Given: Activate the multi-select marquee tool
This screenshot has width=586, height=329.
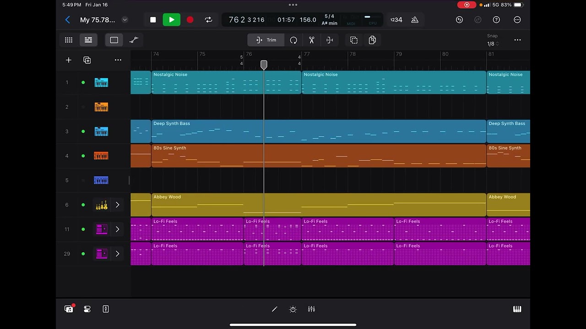Looking at the screenshot, I should [354, 40].
